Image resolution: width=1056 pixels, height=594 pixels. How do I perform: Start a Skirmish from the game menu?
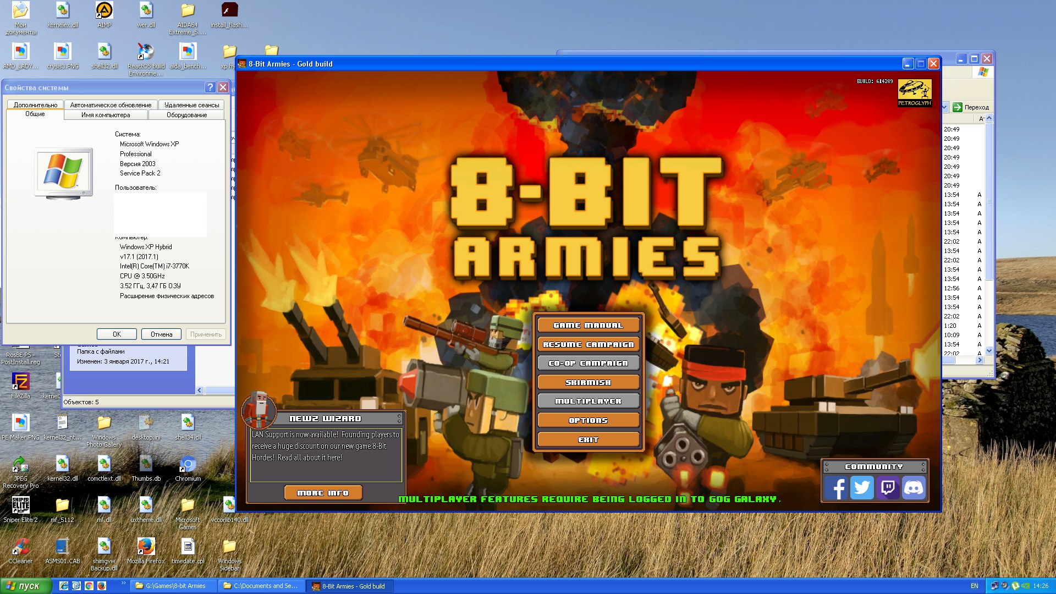(588, 382)
